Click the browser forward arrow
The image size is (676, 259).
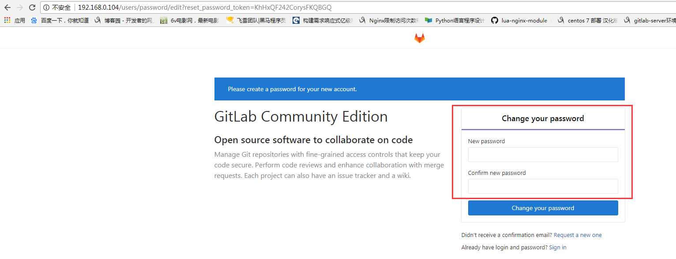click(x=20, y=7)
